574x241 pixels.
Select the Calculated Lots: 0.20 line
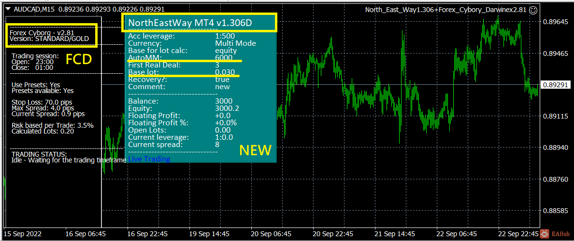click(43, 131)
